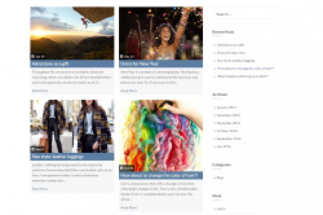This screenshot has width=323, height=215.
Task: Click the calendar date icon on the party photo
Action: 122,56
